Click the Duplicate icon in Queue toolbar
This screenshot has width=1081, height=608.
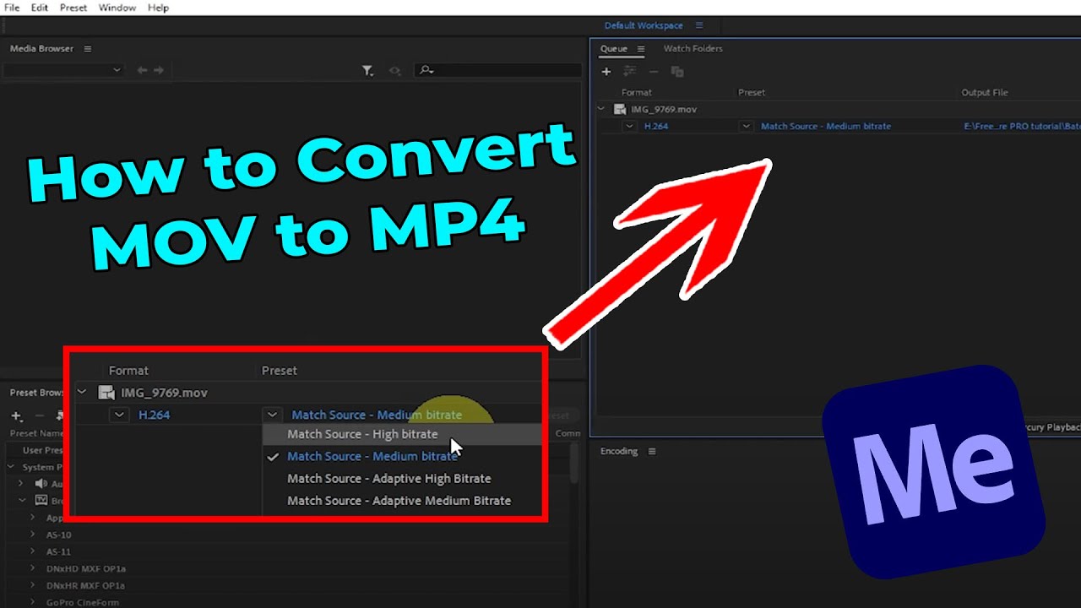coord(677,72)
